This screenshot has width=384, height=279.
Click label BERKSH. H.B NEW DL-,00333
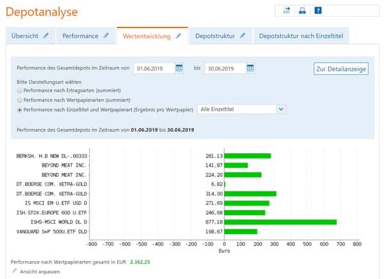click(x=52, y=156)
